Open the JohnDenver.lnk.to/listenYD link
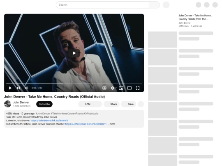The image size is (222, 166). (x=49, y=121)
